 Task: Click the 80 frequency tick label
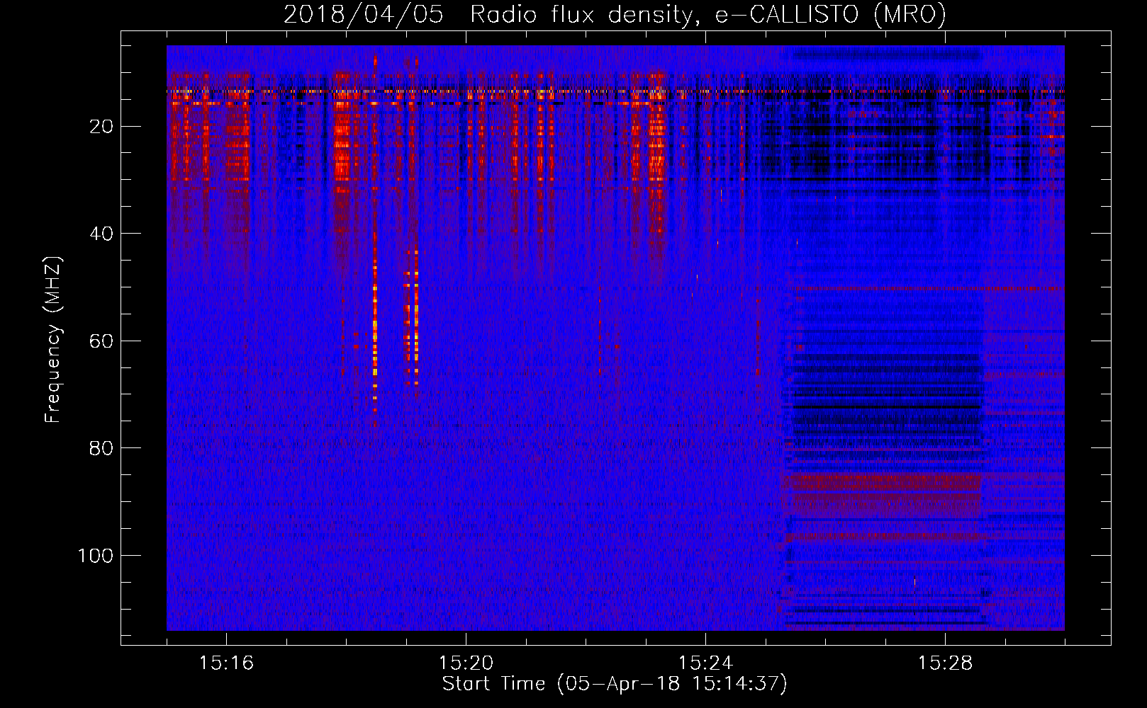click(102, 448)
